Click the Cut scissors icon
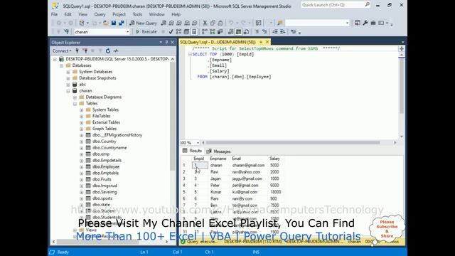 click(x=205, y=23)
